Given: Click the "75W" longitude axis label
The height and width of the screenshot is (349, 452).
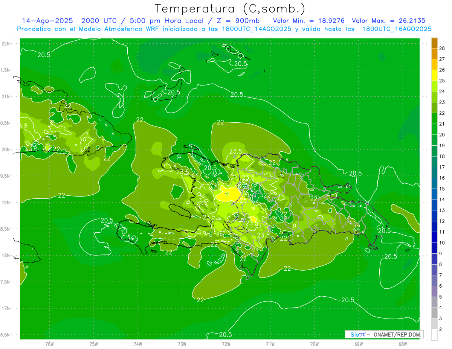Looking at the screenshot, I should point(94,344).
